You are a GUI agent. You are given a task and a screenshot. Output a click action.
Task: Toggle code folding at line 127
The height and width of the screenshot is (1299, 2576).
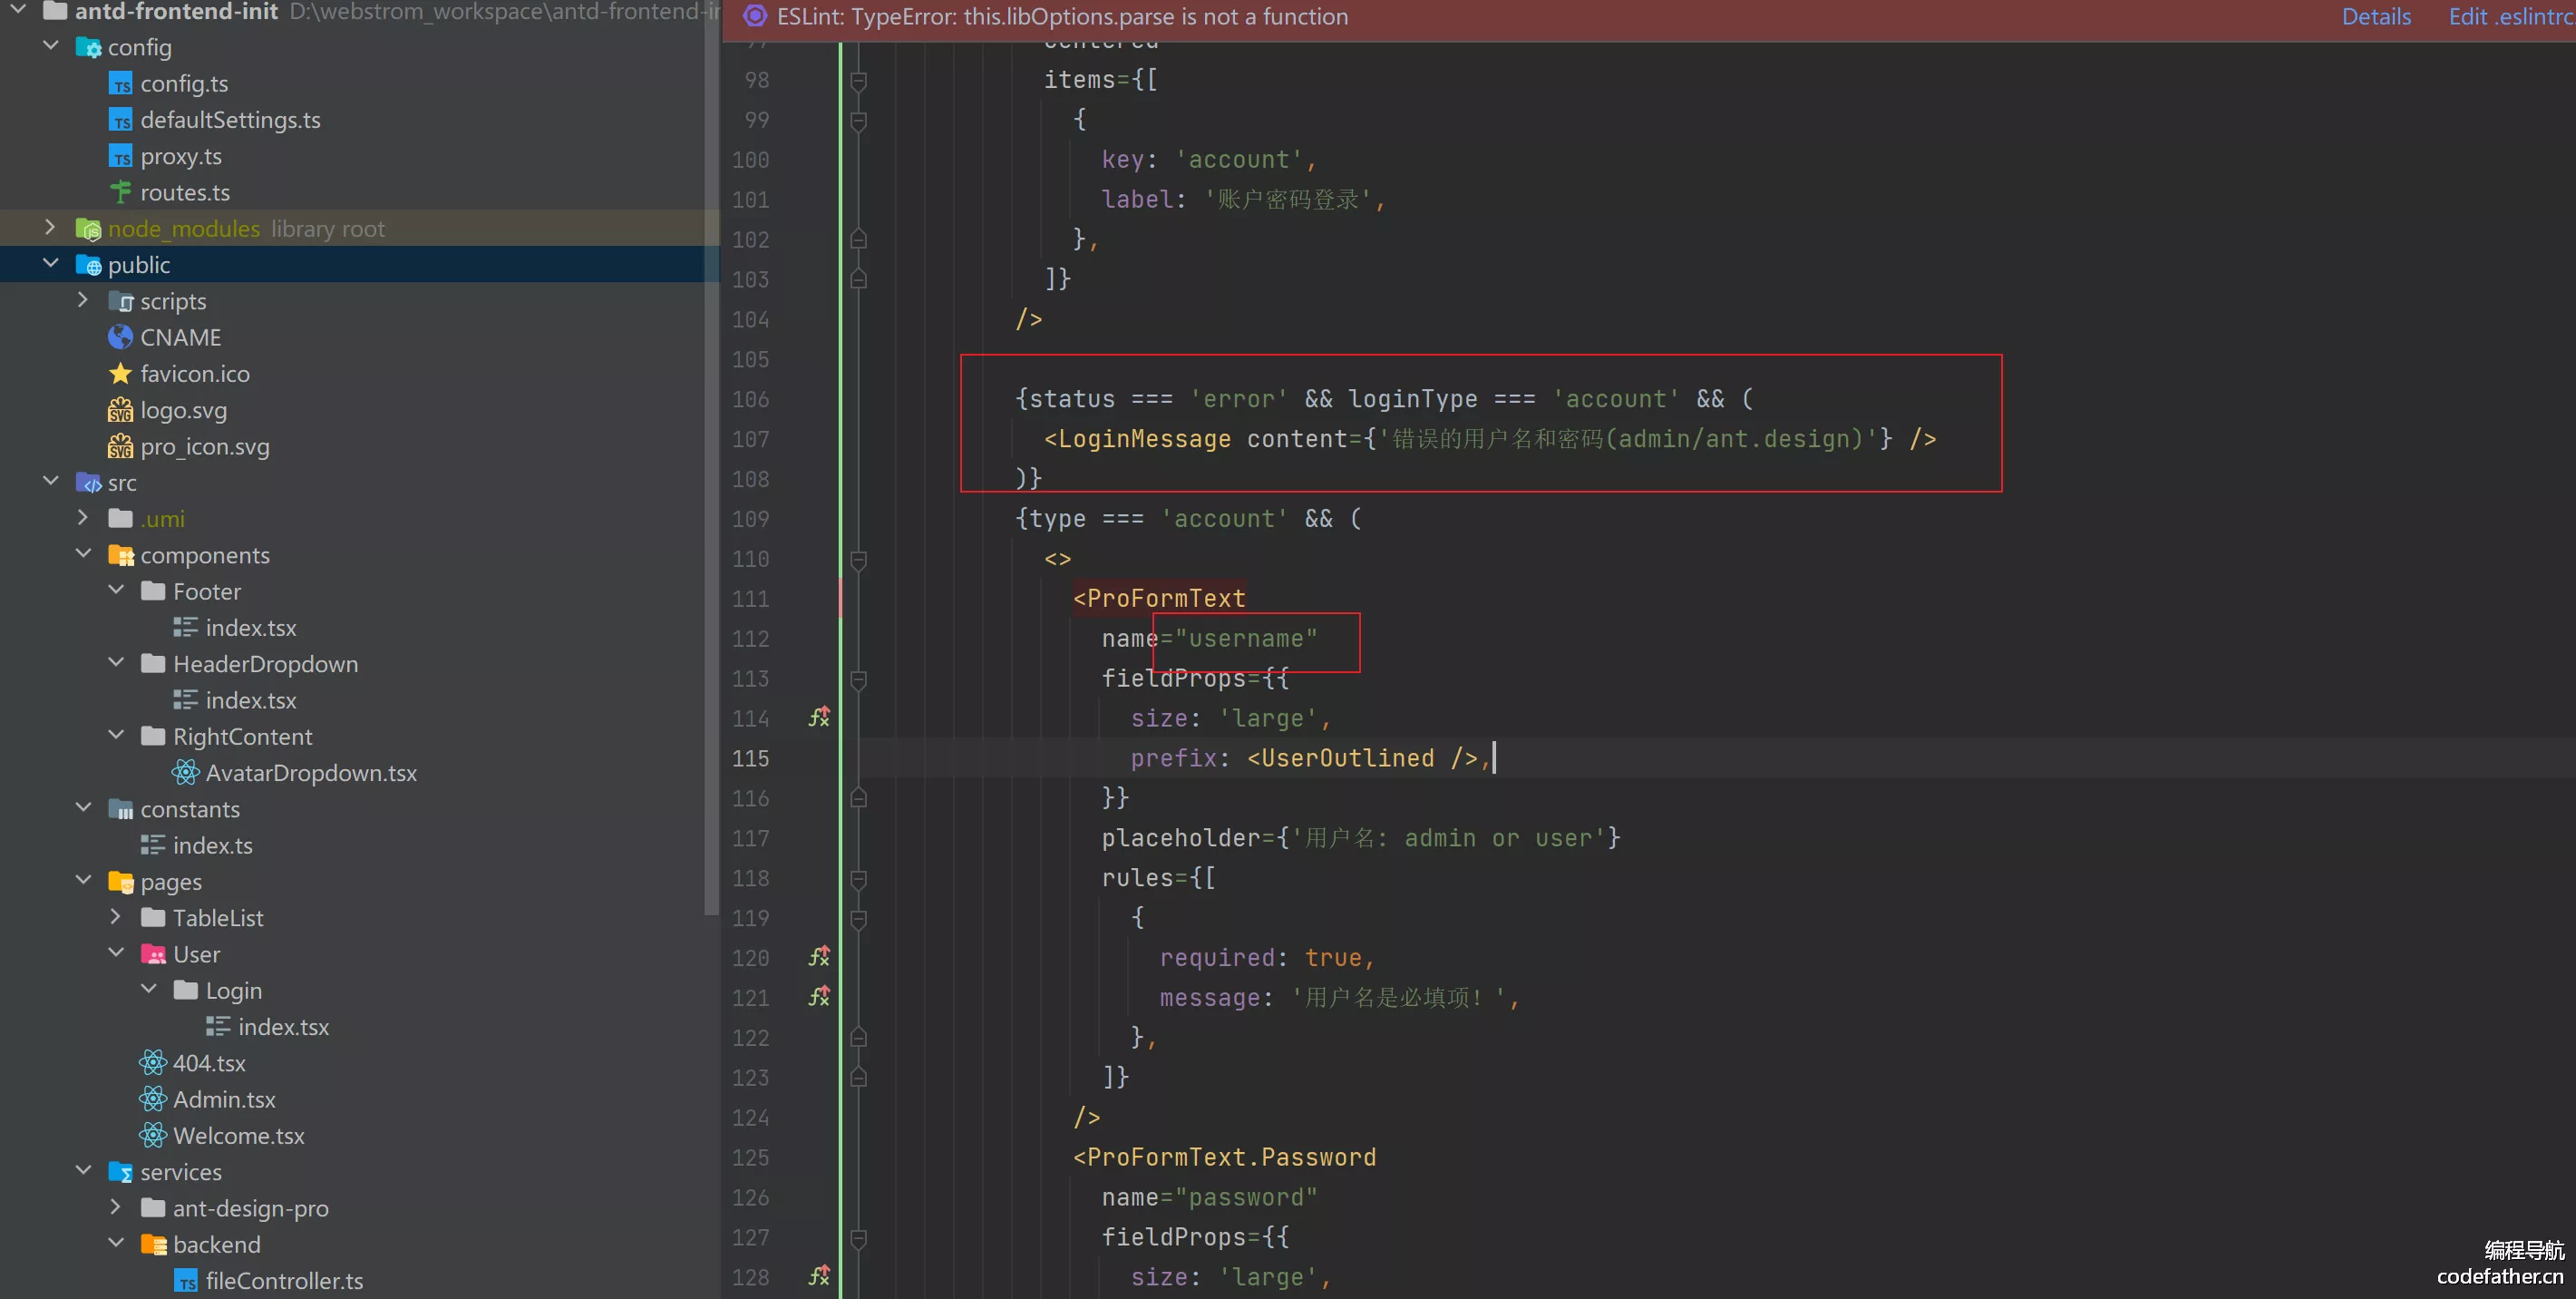(x=858, y=1238)
